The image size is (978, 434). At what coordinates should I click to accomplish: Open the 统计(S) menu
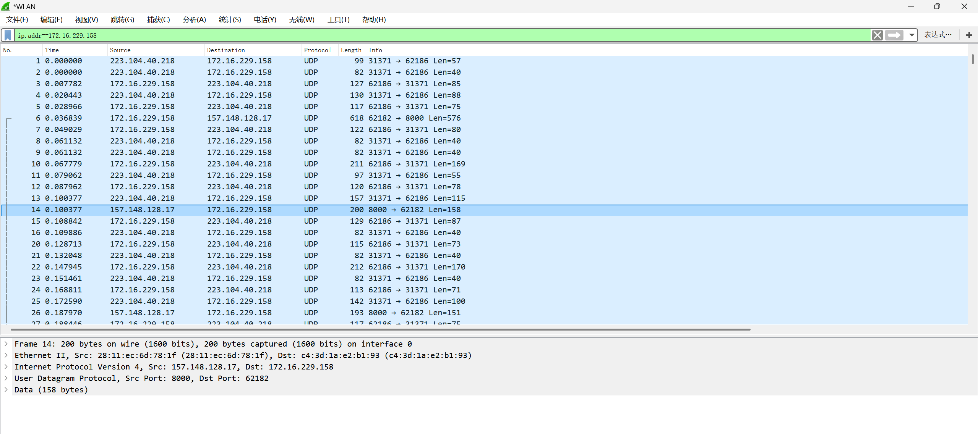230,20
